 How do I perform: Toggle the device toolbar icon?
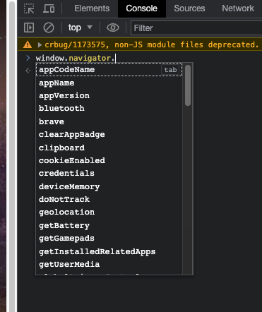point(49,8)
